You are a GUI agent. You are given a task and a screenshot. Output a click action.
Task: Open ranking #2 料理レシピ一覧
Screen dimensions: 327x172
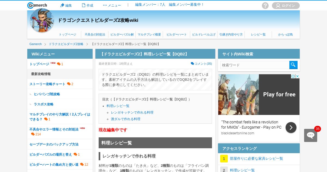click(x=242, y=170)
